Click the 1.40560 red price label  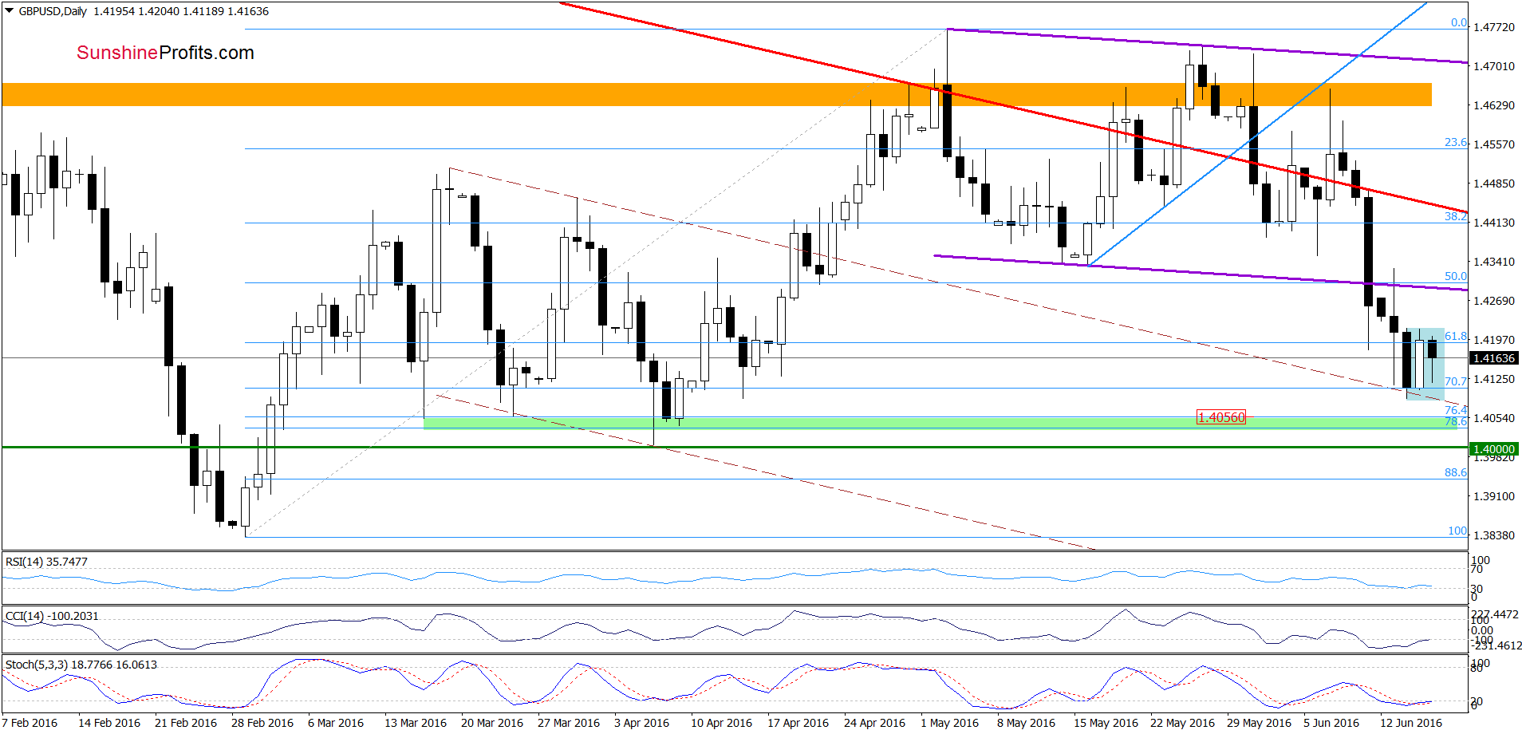[x=1221, y=417]
